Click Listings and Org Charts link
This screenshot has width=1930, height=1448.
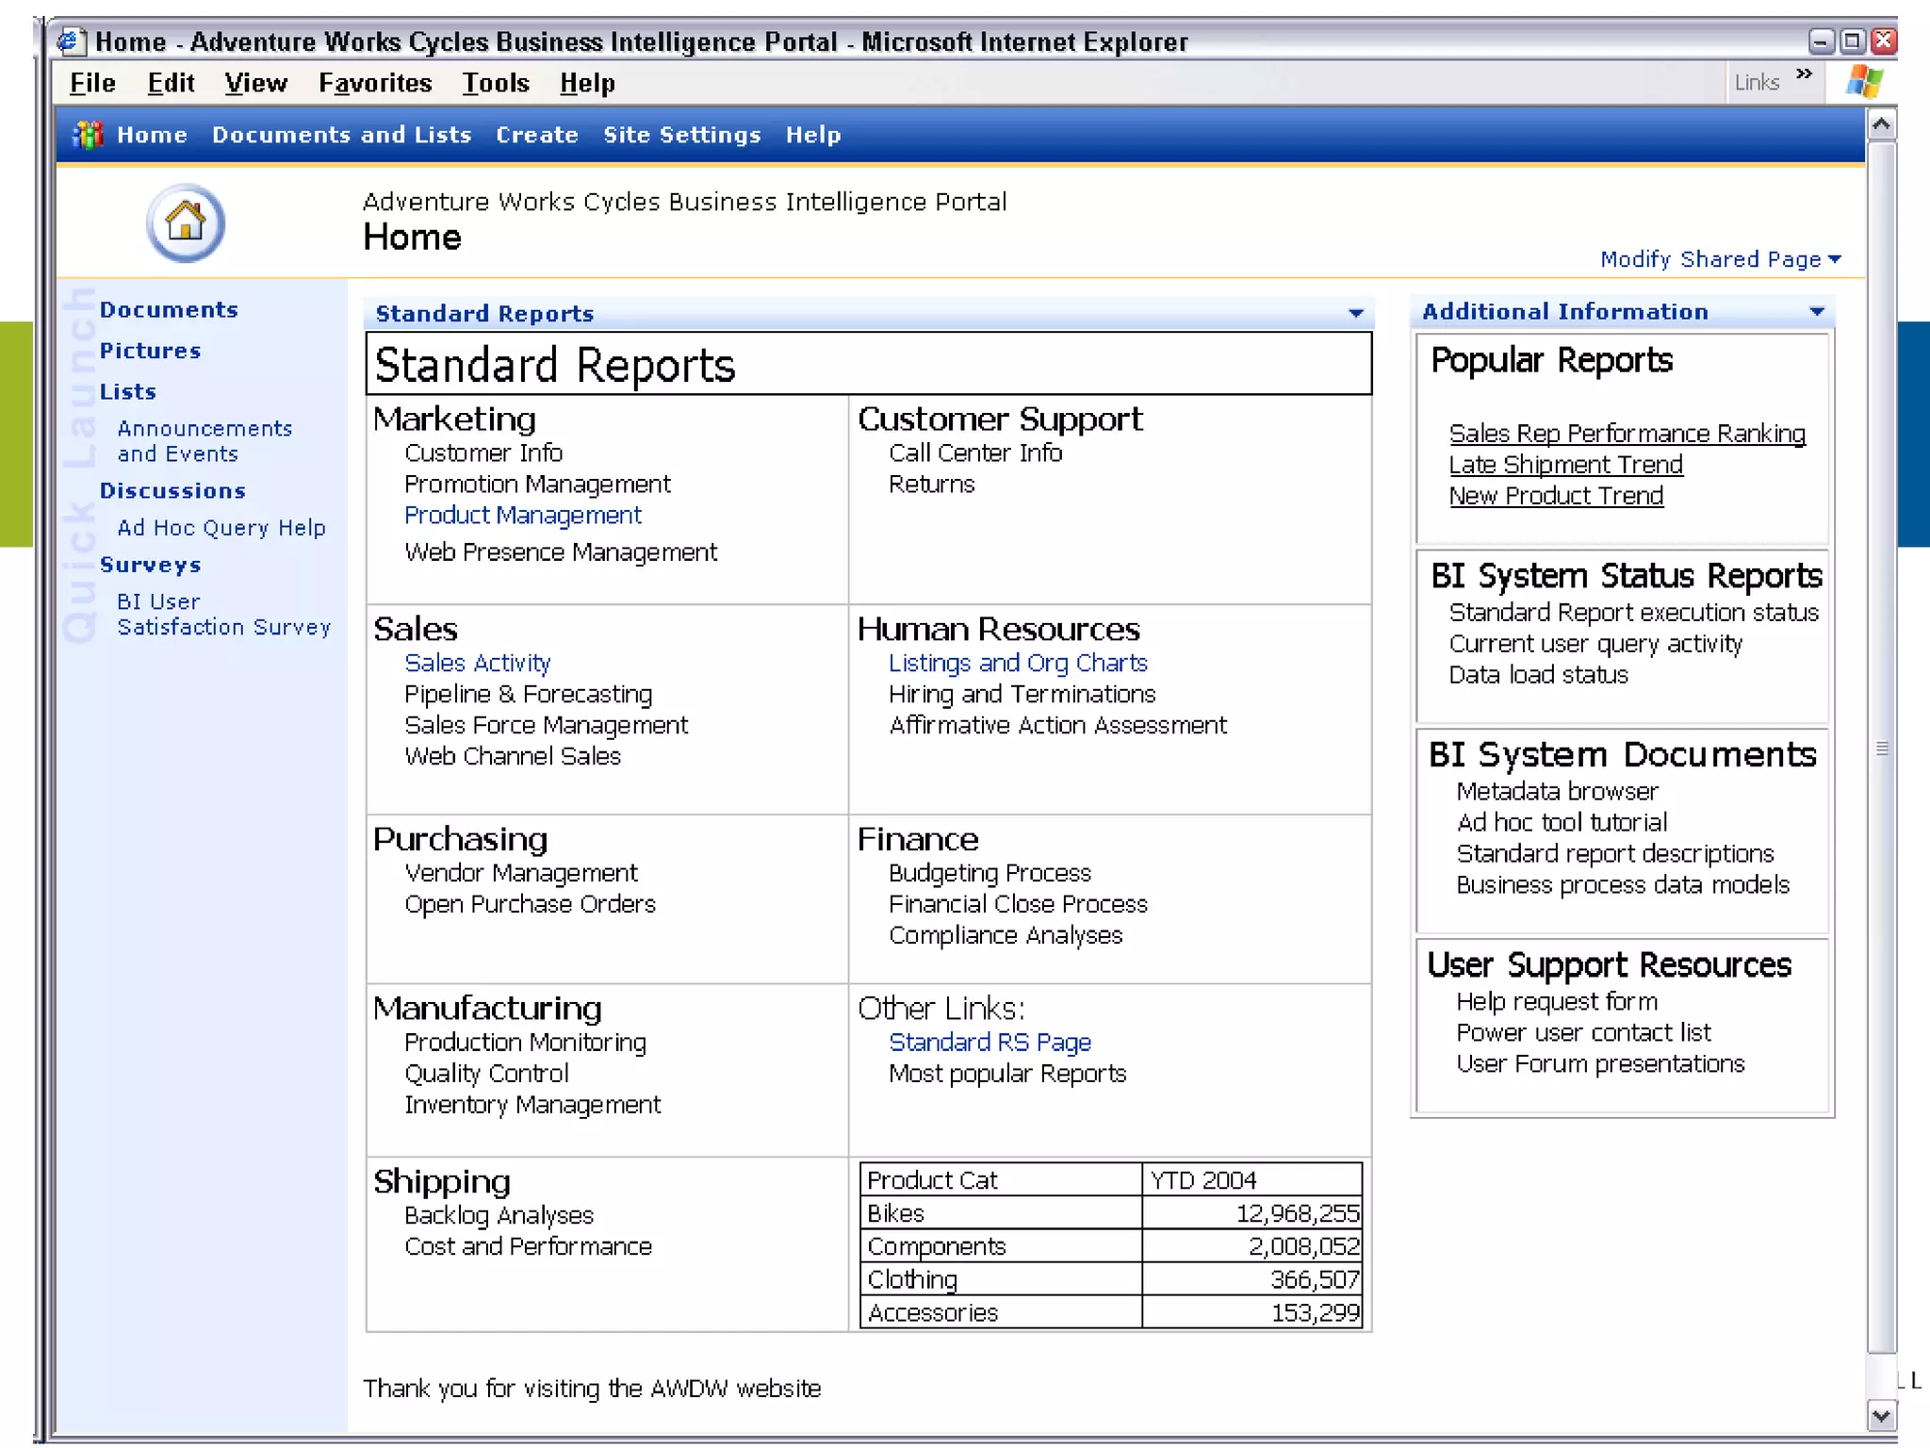[1017, 664]
